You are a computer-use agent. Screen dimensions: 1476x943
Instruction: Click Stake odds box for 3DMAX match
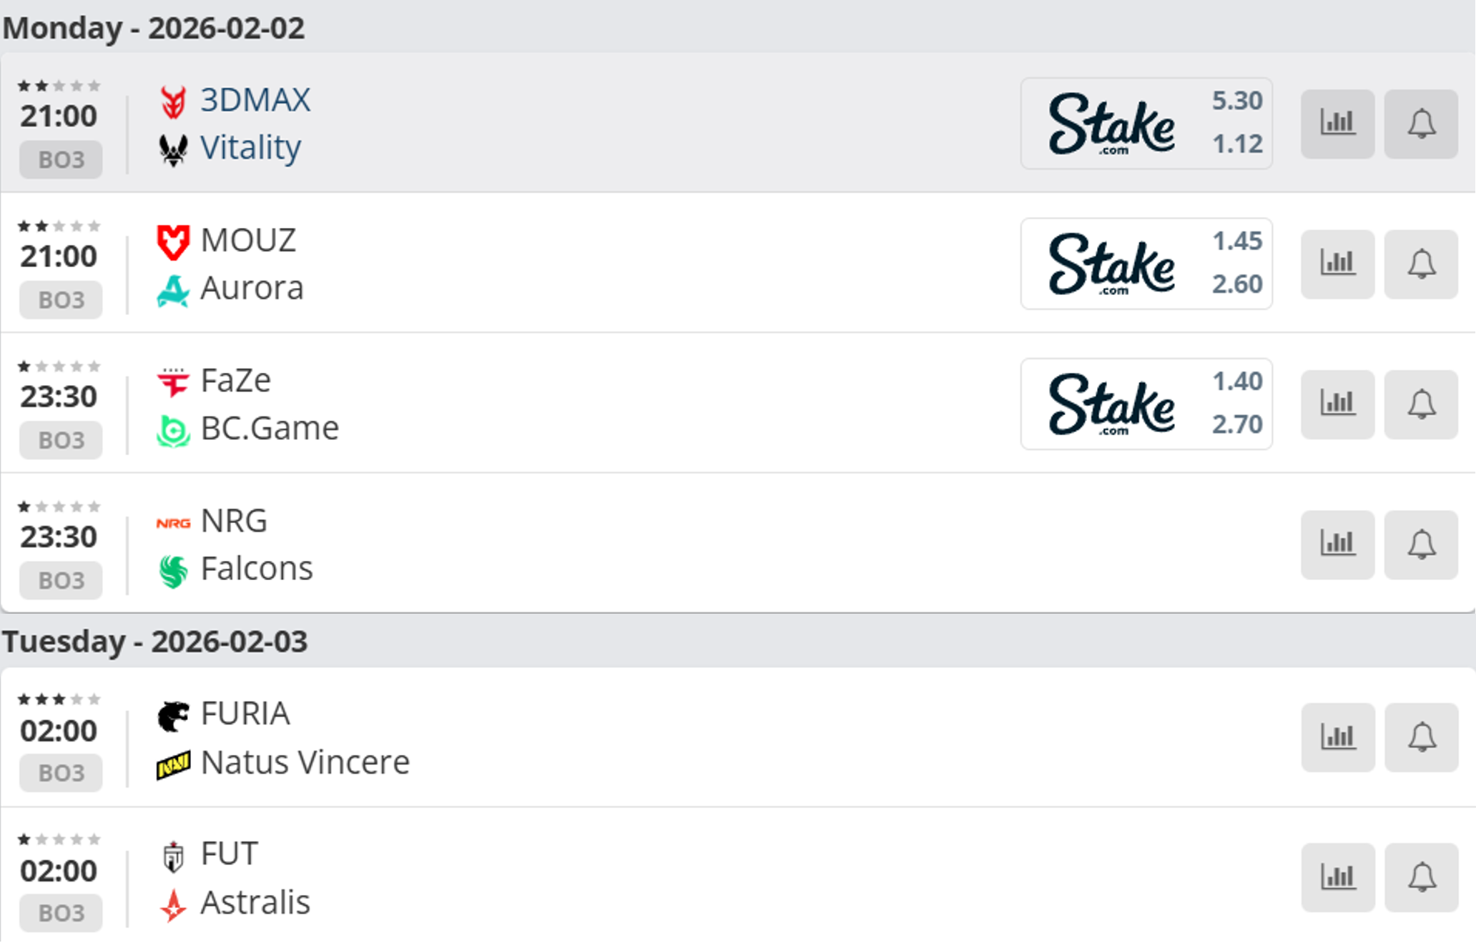pyautogui.click(x=1146, y=124)
